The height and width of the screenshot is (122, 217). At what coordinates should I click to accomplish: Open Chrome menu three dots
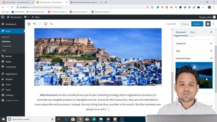[214, 7]
